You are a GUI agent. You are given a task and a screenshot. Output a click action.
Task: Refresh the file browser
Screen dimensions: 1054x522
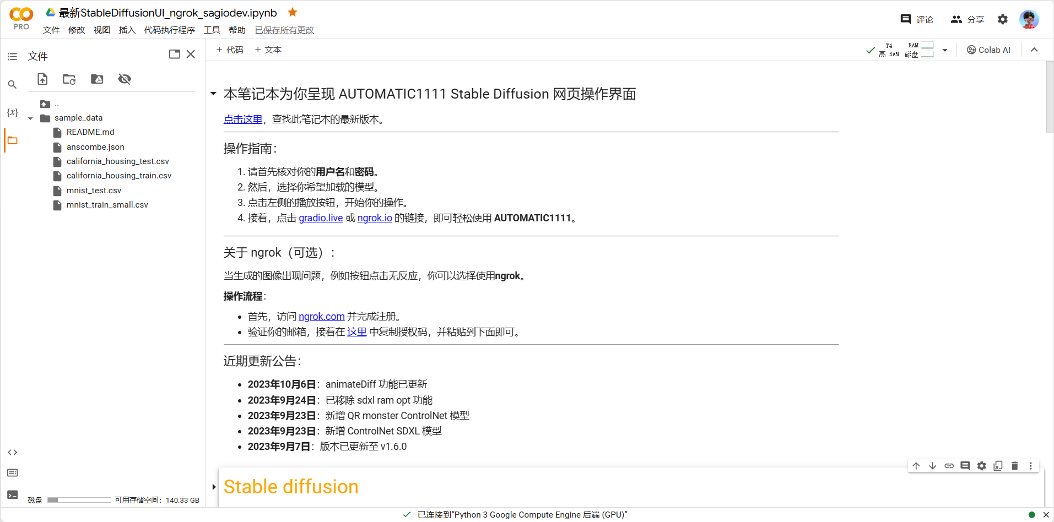pyautogui.click(x=68, y=79)
